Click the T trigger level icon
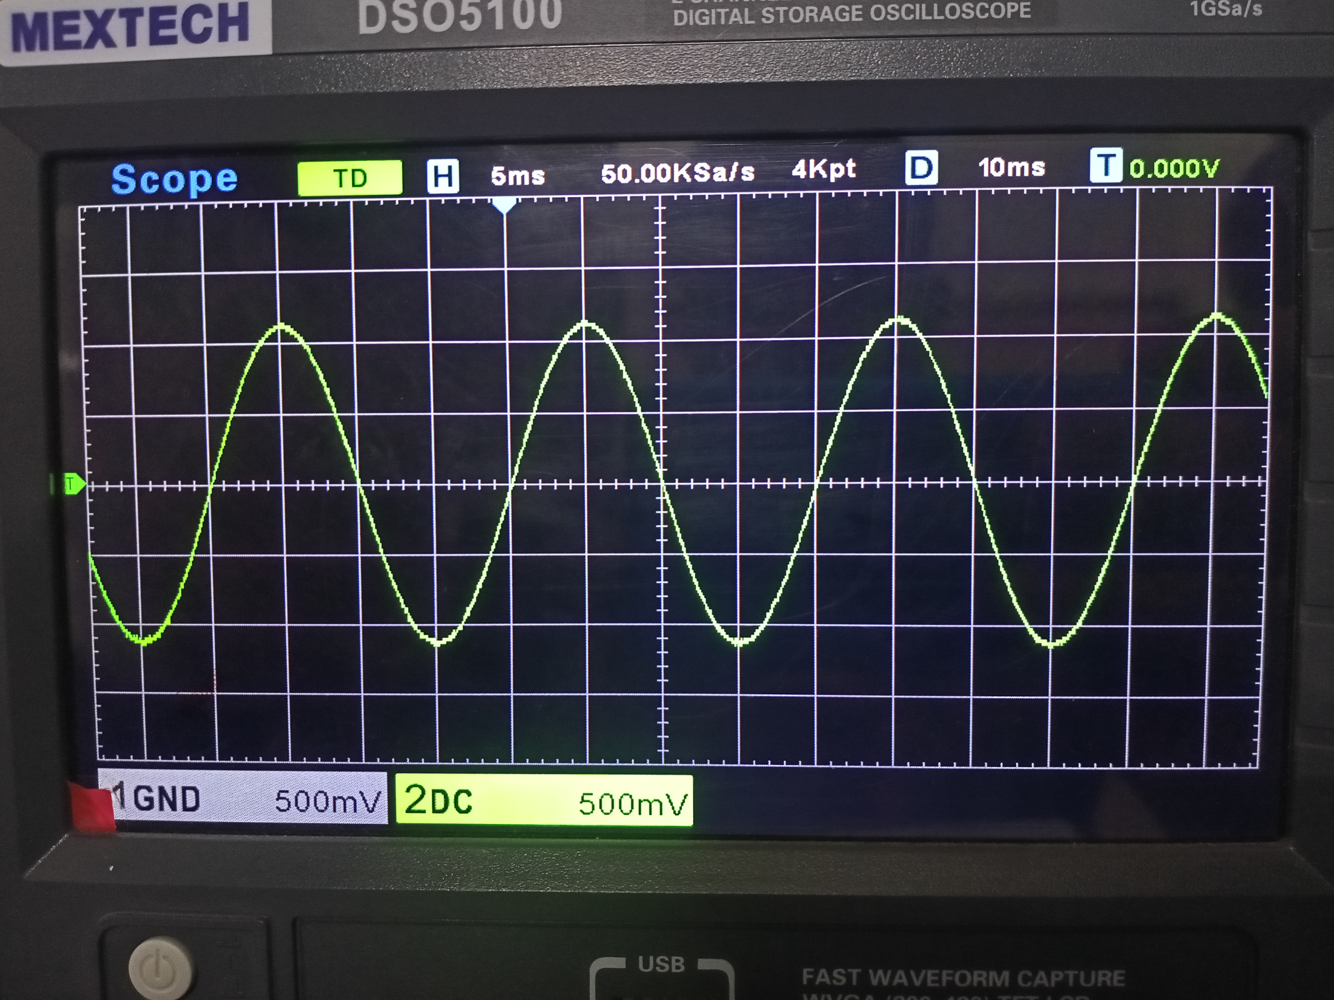The height and width of the screenshot is (1000, 1334). tap(1106, 165)
